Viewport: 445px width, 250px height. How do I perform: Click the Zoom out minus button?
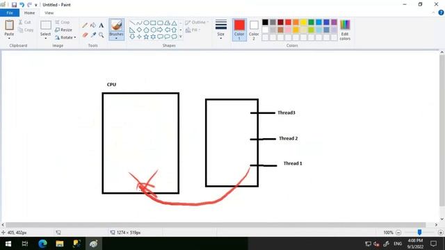pos(398,233)
